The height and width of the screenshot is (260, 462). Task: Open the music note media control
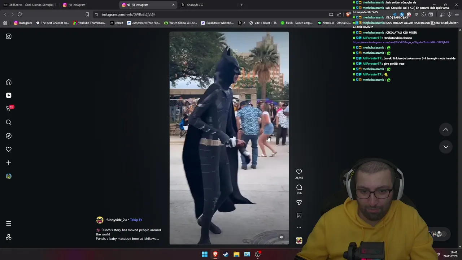442,14
